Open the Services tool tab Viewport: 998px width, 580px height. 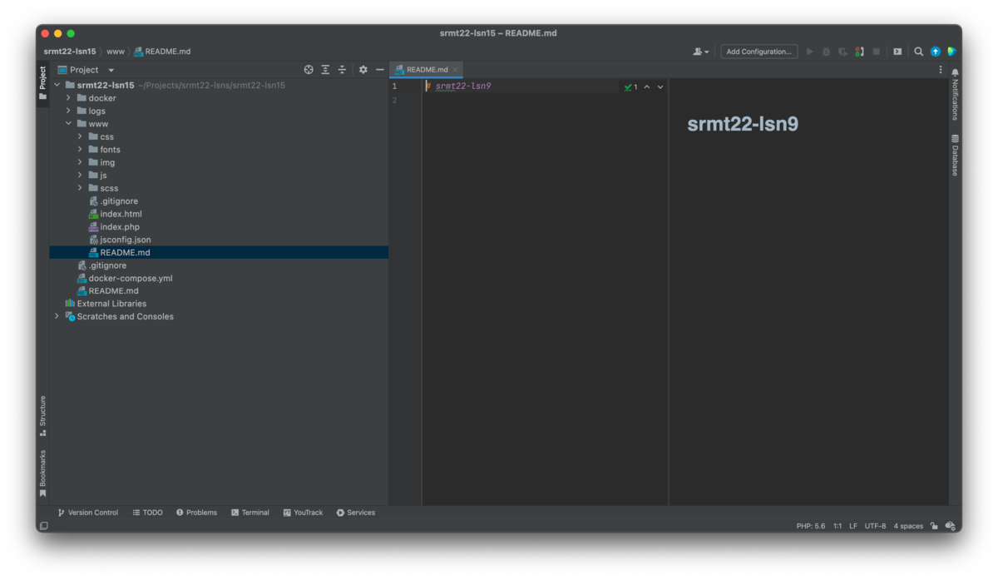[356, 513]
